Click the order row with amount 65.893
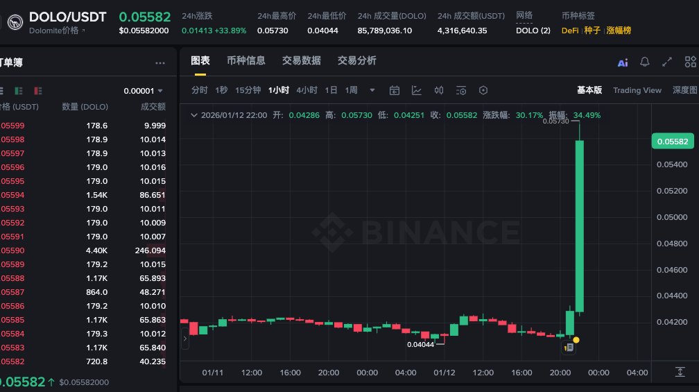Image resolution: width=699 pixels, height=392 pixels. point(83,278)
